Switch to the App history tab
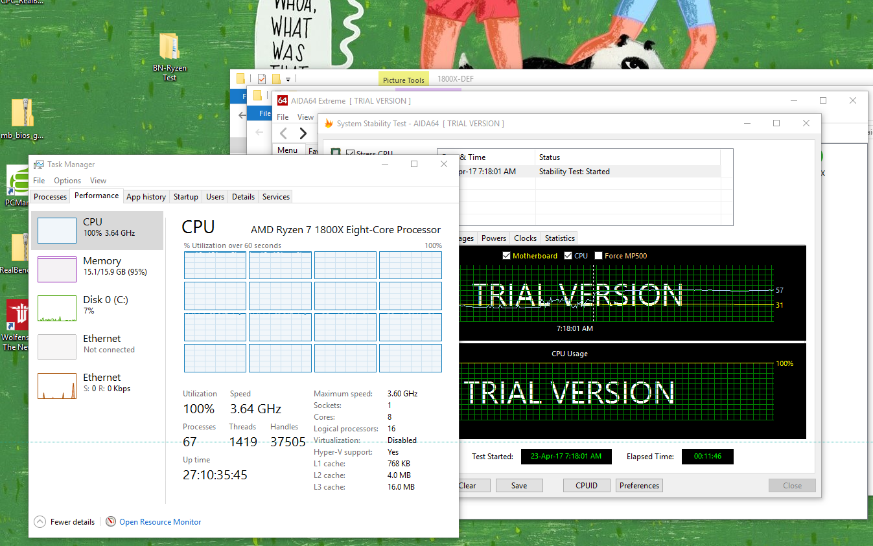 146,197
